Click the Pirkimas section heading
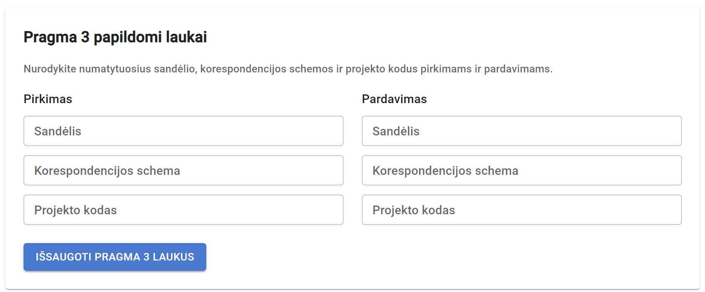The height and width of the screenshot is (292, 705). click(48, 99)
